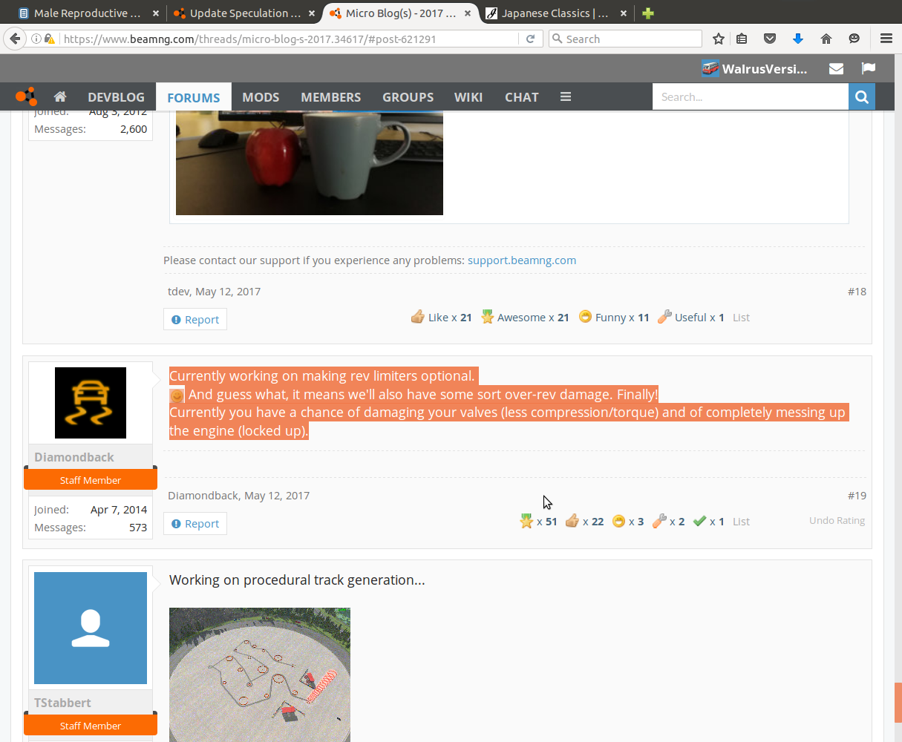
Task: Click the Awesome star on Diamondback's post
Action: (526, 521)
